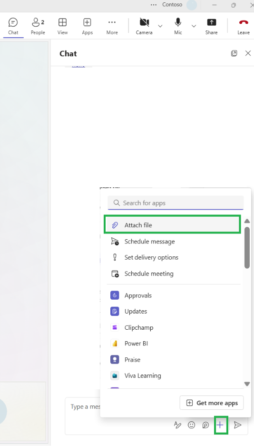Click the apps list scrollbar thumb

(x=247, y=247)
